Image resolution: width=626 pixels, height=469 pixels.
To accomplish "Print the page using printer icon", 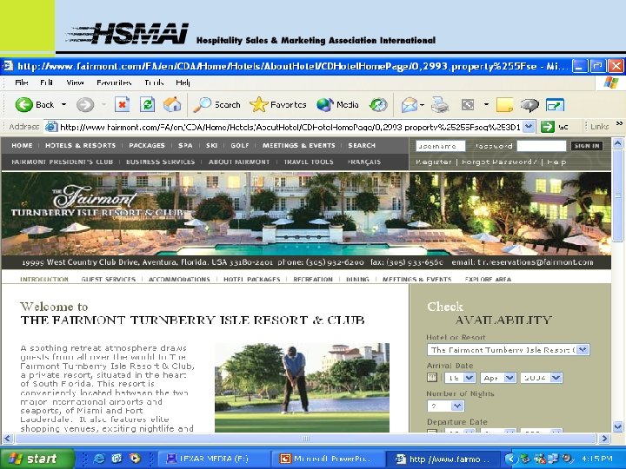I will point(440,105).
